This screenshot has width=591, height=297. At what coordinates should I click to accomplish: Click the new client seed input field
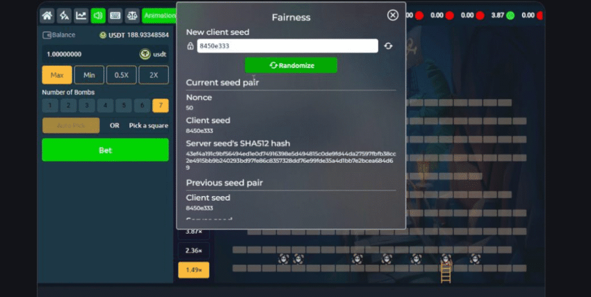click(x=287, y=46)
